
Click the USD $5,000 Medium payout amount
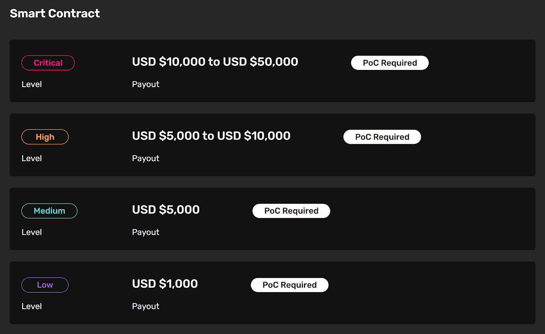166,210
